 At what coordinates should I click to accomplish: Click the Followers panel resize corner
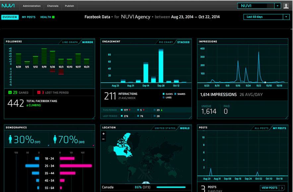pyautogui.click(x=93, y=118)
